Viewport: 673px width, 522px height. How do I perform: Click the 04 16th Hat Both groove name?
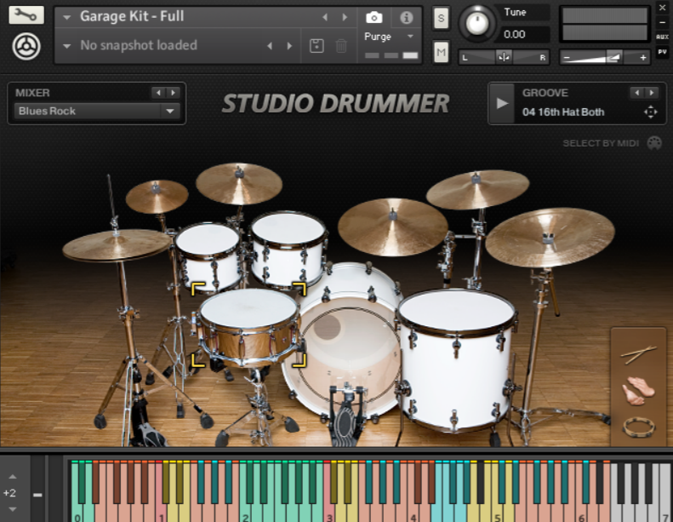pos(563,112)
